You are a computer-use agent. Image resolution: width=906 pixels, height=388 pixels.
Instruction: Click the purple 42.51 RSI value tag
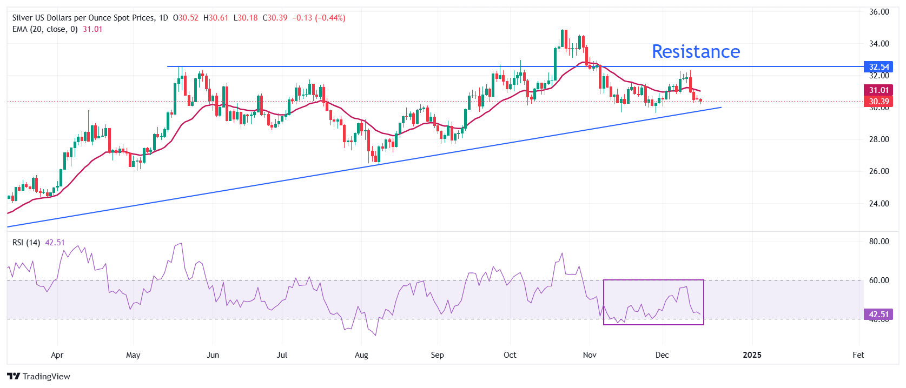[878, 315]
